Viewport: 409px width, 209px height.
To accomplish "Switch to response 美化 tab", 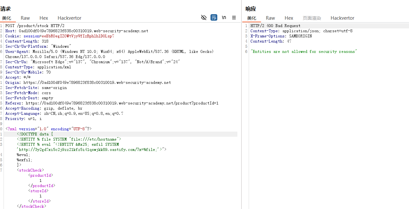I will tap(252, 18).
